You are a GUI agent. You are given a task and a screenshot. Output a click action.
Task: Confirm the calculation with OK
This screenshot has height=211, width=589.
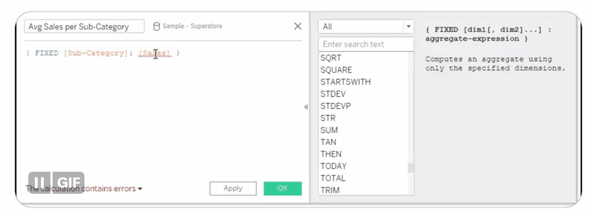[283, 188]
